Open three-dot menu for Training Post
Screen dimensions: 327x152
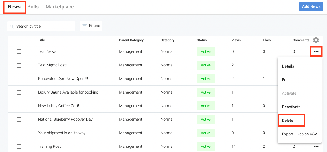coord(316,147)
